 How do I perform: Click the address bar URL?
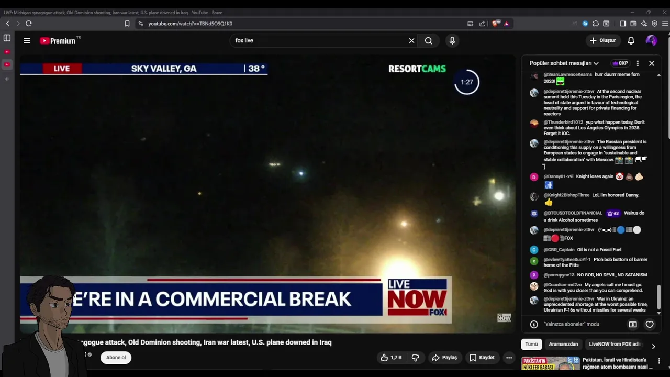190,24
